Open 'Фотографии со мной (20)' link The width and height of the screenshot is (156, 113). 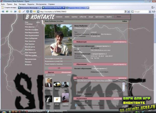[x=54, y=59]
